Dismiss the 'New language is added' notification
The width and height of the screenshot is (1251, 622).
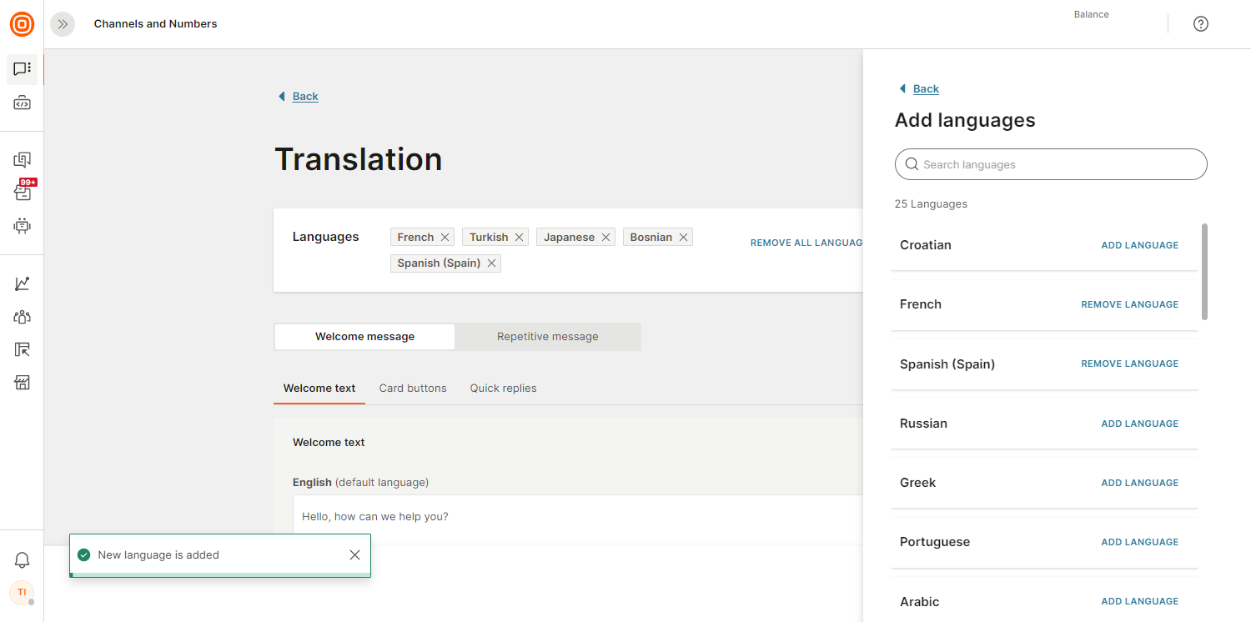[x=354, y=555]
